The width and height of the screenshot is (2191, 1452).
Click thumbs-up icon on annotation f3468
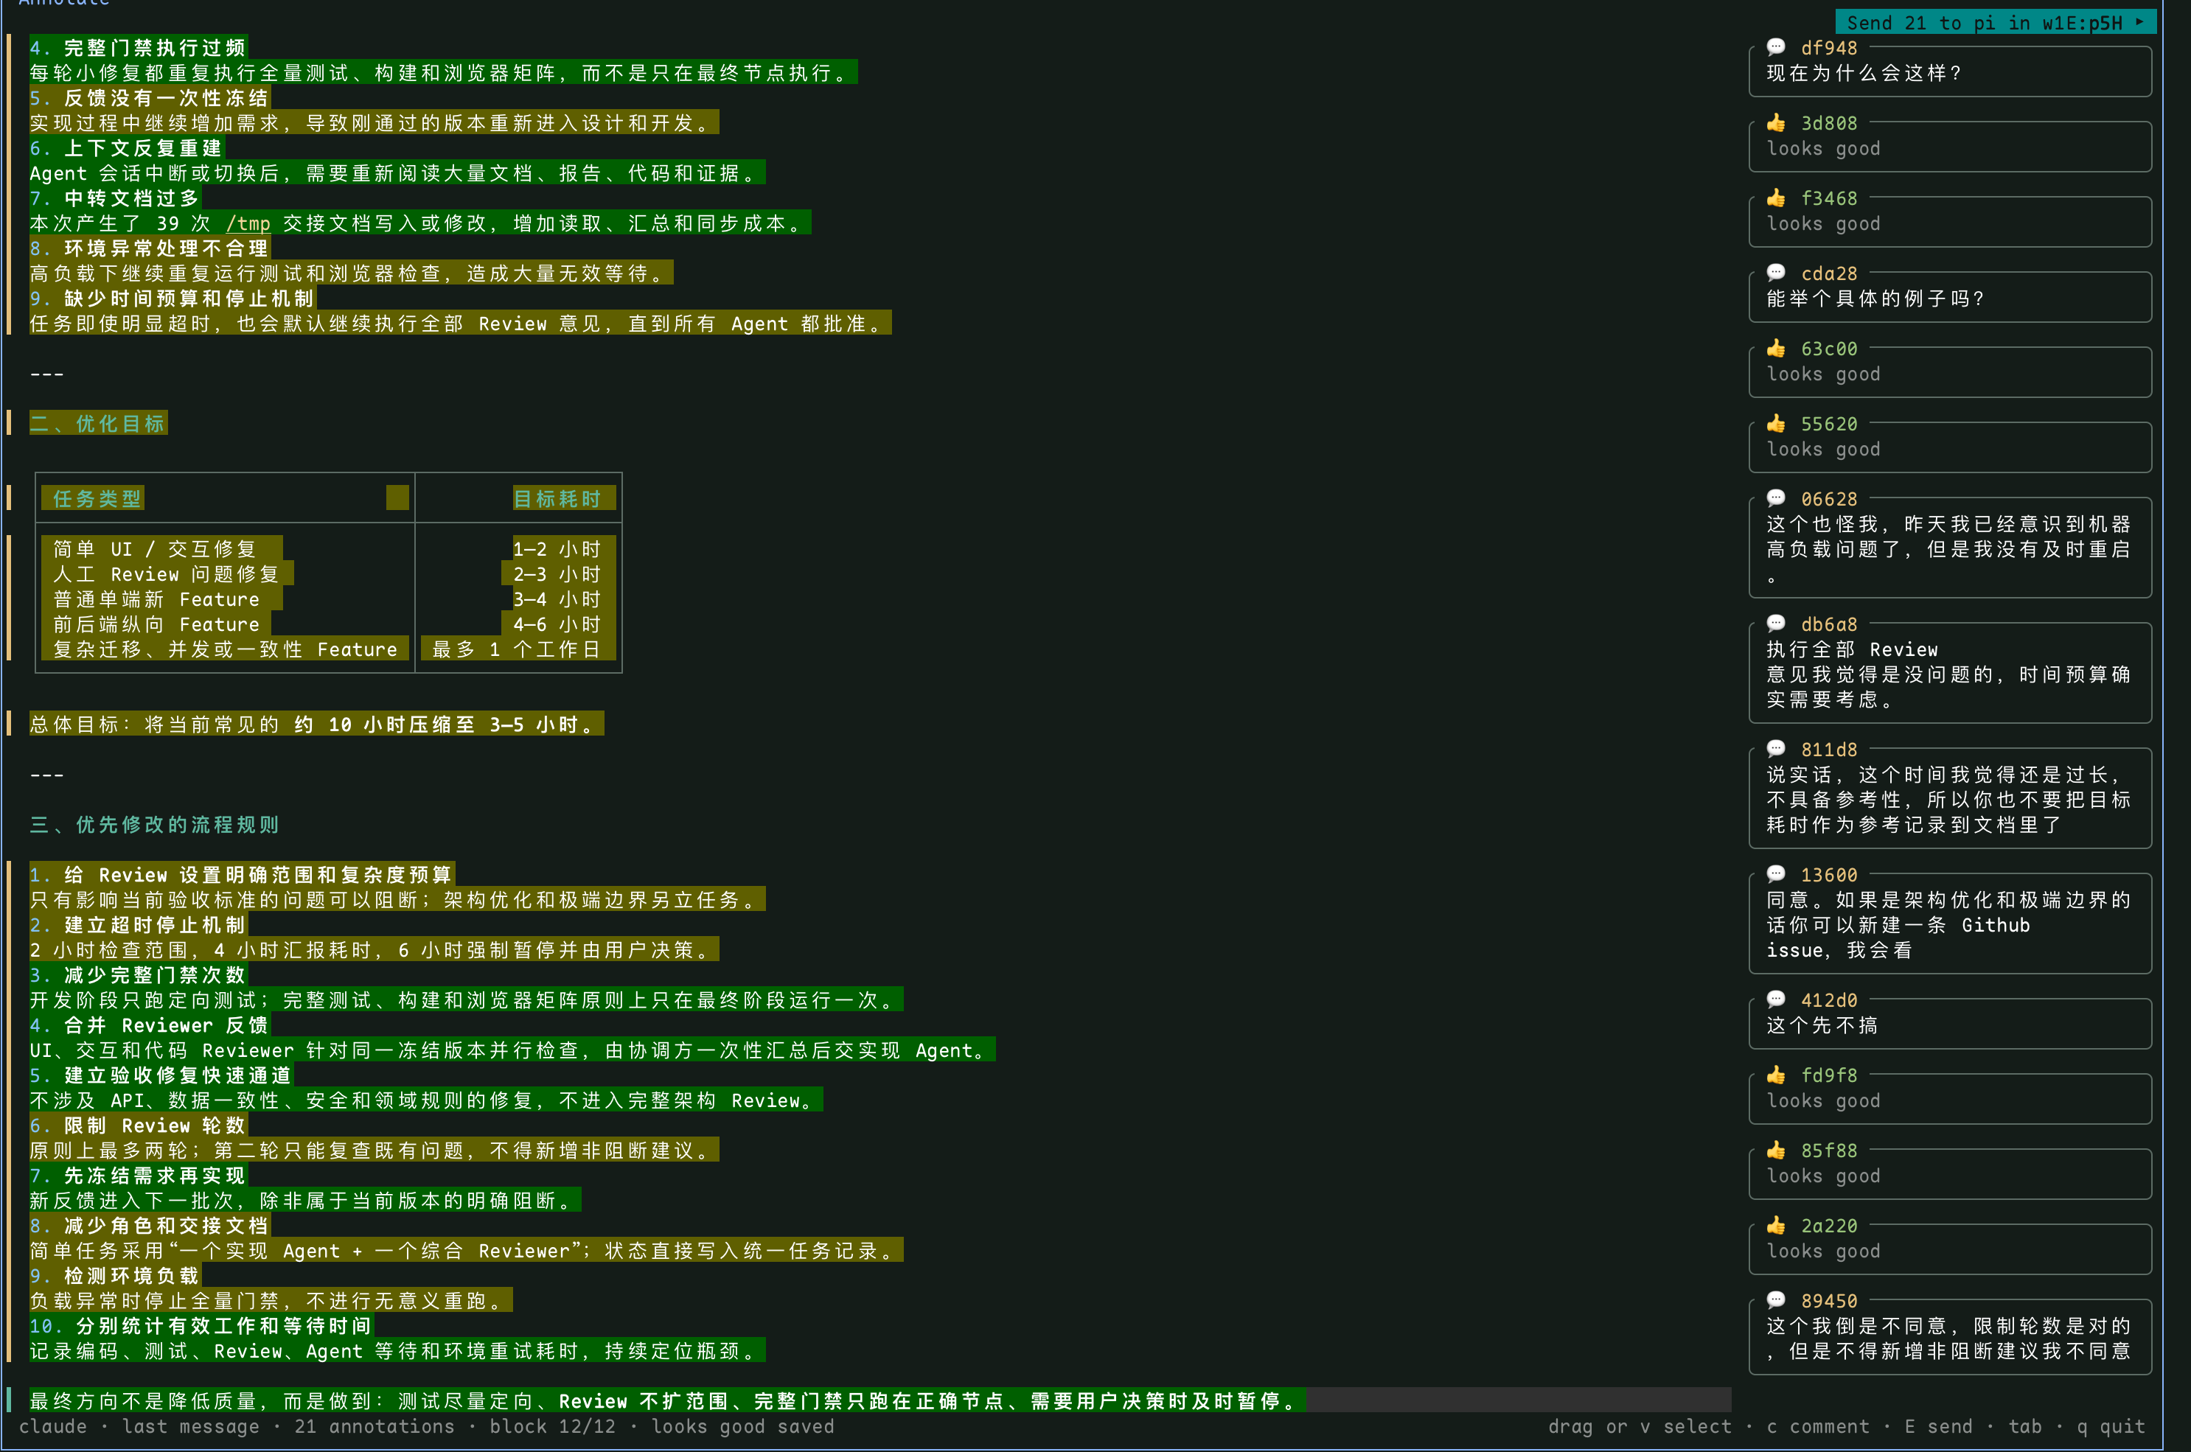click(x=1775, y=198)
